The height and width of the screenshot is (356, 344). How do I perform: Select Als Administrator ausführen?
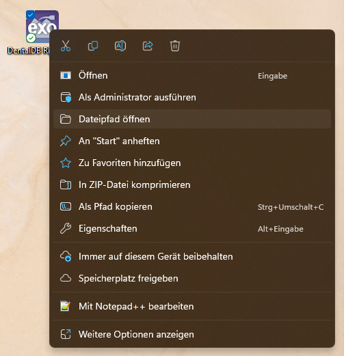192,97
